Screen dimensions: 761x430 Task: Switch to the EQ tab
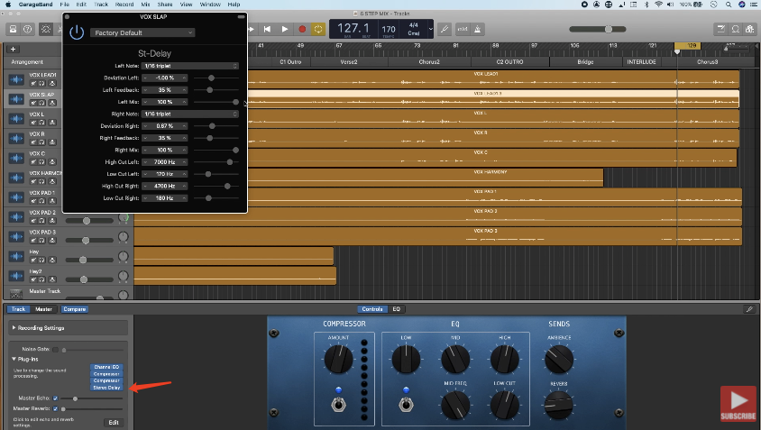(396, 309)
